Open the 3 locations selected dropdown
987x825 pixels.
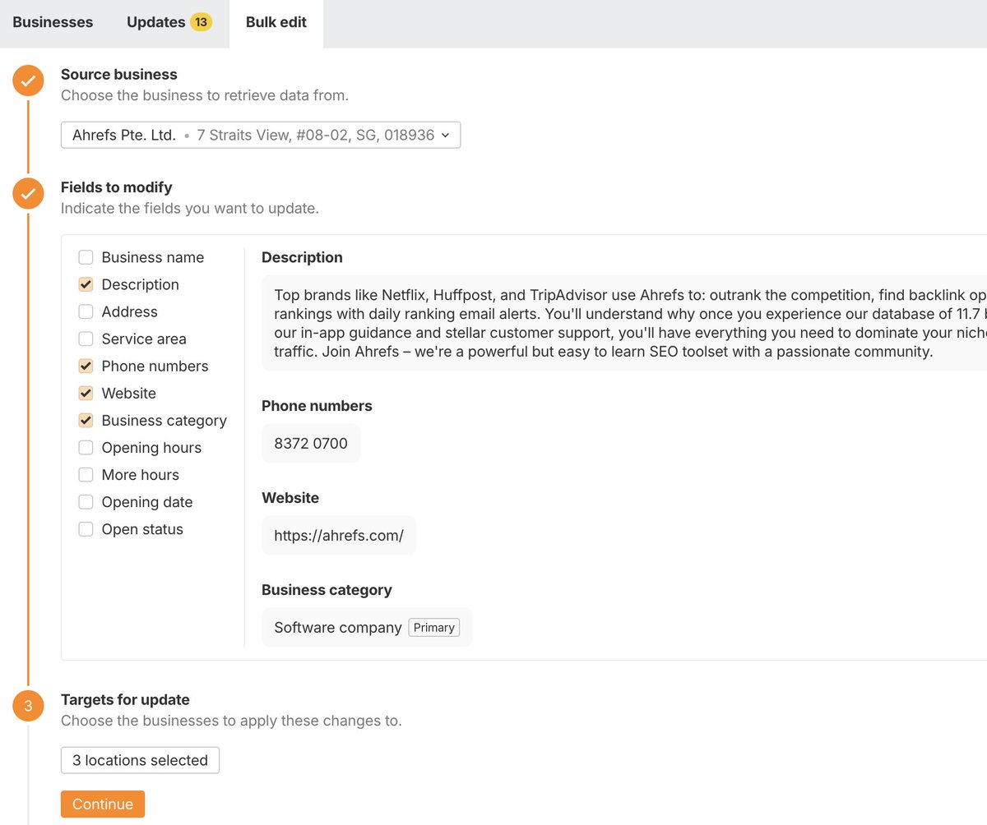coord(140,760)
